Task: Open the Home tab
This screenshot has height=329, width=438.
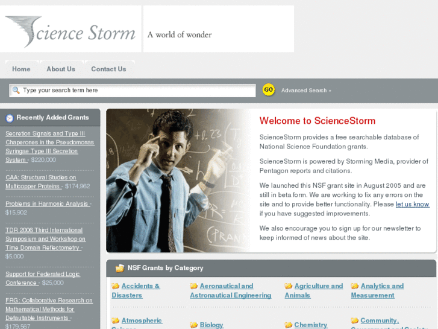Action: (x=22, y=69)
